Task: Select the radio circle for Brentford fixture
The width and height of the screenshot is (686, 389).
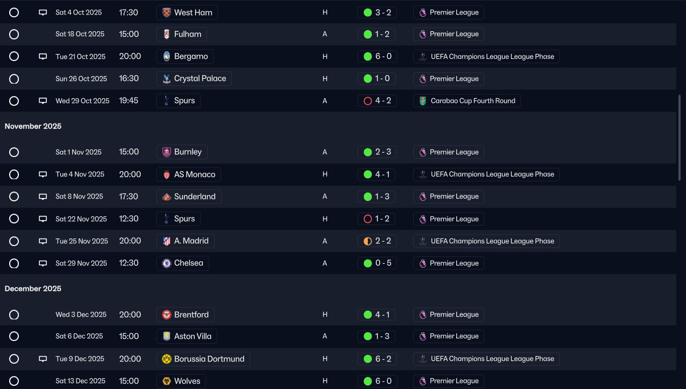Action: click(14, 315)
